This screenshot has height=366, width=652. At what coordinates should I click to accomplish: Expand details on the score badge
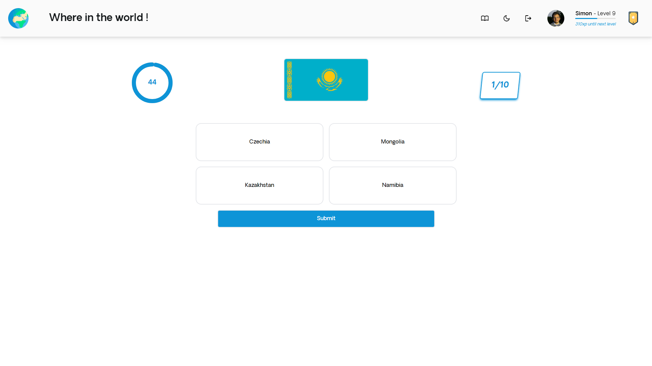tap(633, 18)
